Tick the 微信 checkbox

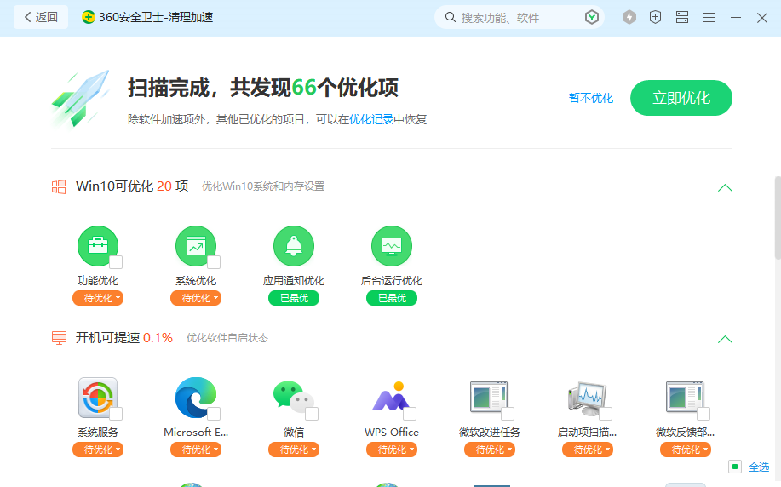(313, 414)
